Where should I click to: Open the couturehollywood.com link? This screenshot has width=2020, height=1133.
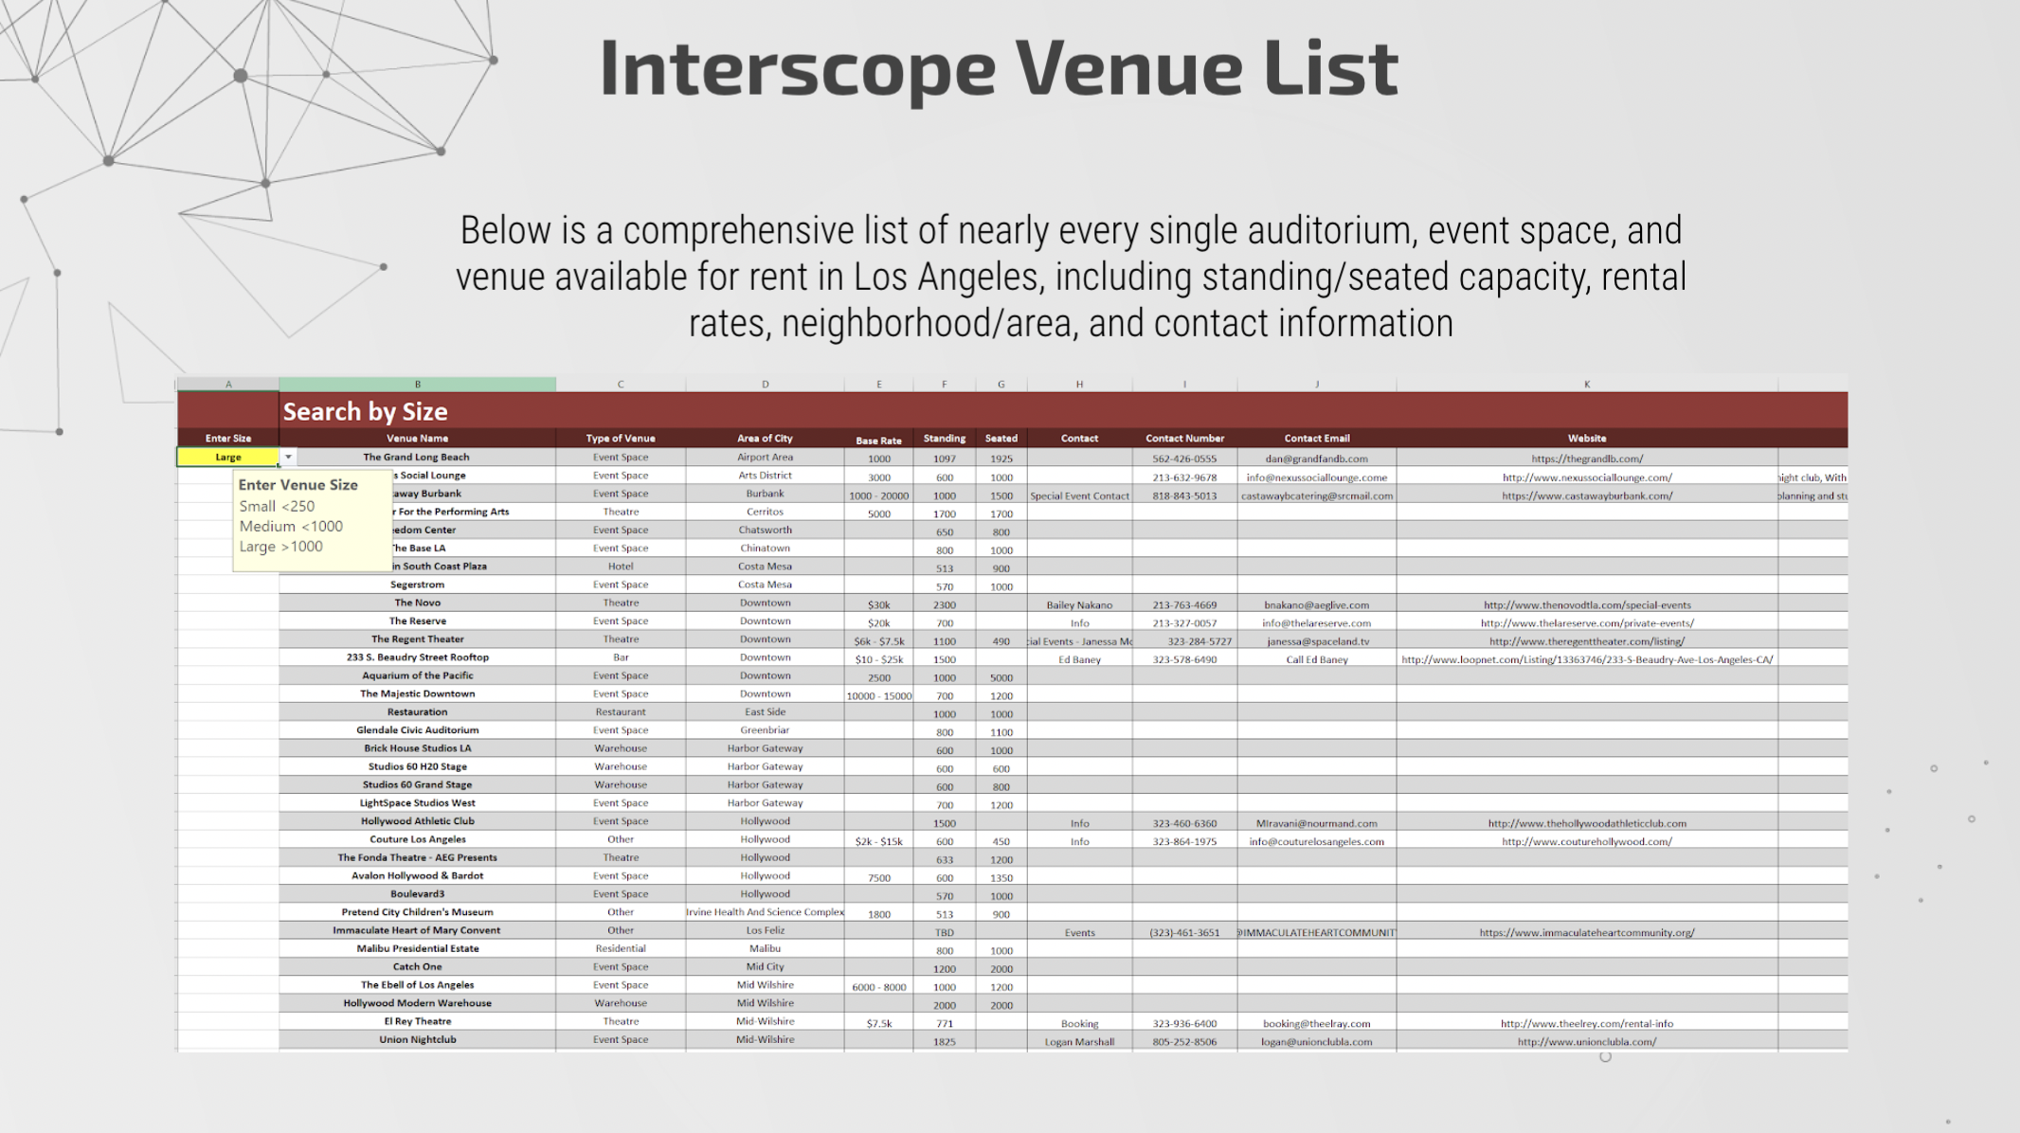pyautogui.click(x=1587, y=841)
